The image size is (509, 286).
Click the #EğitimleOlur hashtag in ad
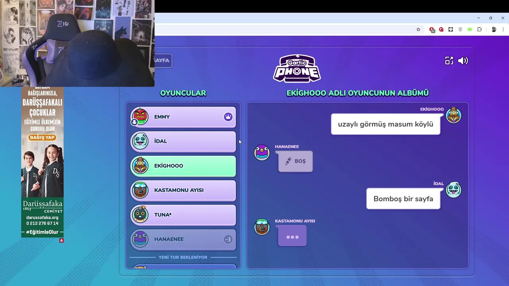pos(42,232)
